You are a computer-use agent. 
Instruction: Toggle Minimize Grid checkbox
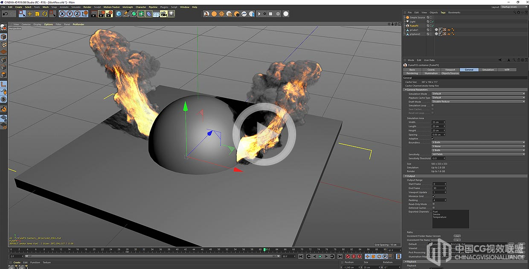433,196
